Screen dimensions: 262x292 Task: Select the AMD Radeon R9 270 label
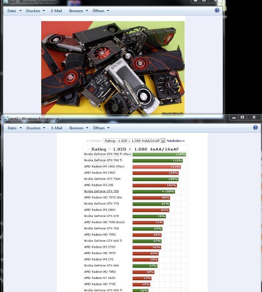coord(99,259)
